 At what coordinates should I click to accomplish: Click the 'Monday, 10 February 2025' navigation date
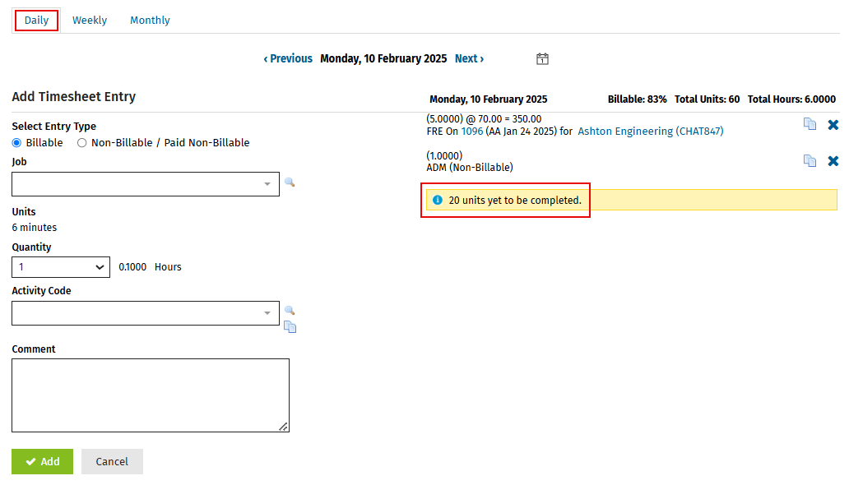(x=383, y=58)
